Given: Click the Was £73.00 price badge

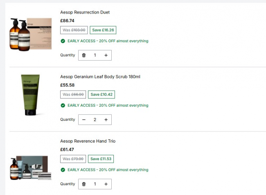Looking at the screenshot, I should coord(73,159).
